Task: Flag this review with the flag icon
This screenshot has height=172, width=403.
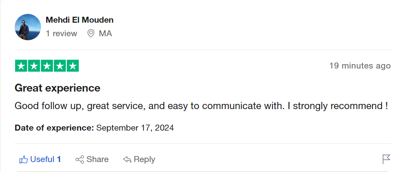Action: click(386, 159)
